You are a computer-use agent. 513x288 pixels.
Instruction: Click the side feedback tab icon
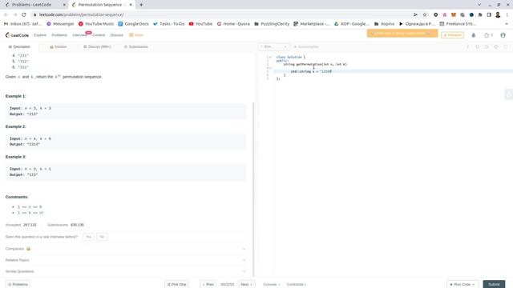pyautogui.click(x=509, y=94)
